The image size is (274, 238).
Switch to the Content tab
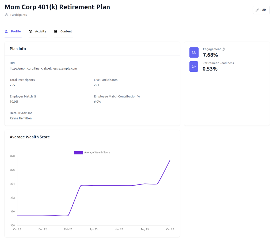63,31
